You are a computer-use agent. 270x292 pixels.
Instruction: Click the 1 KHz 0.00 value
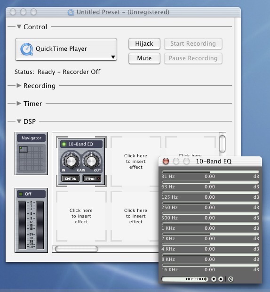click(210, 228)
